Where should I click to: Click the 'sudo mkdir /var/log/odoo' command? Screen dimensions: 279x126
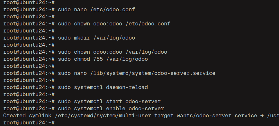(x=96, y=38)
